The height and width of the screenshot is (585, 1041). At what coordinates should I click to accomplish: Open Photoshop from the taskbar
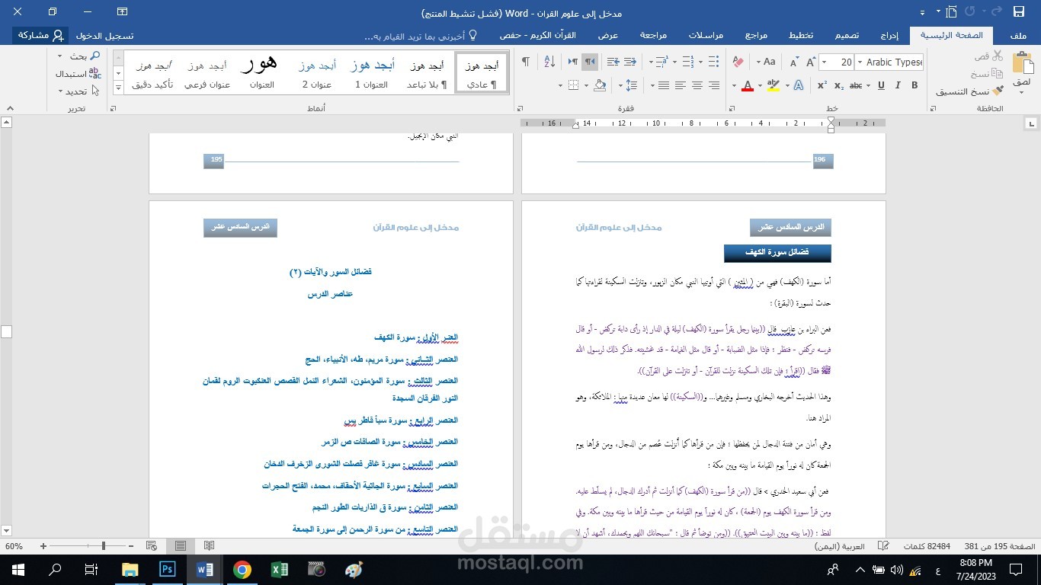pyautogui.click(x=168, y=569)
